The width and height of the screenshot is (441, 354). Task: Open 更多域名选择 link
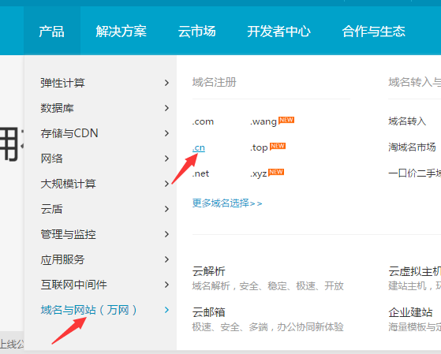227,203
